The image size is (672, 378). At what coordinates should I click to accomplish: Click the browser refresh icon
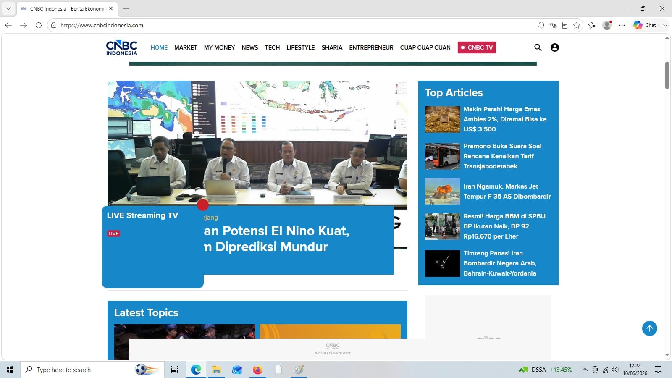pos(39,25)
